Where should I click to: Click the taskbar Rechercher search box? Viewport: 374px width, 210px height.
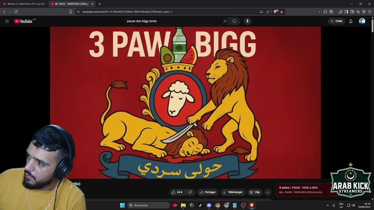click(x=148, y=205)
